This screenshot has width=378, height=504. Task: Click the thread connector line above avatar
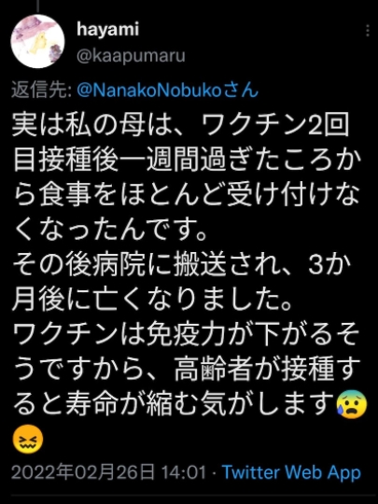click(x=37, y=6)
